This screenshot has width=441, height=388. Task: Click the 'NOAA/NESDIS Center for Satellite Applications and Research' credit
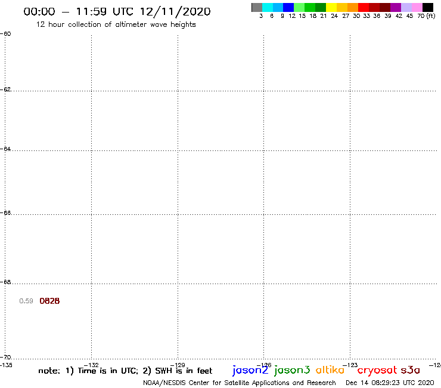[240, 383]
